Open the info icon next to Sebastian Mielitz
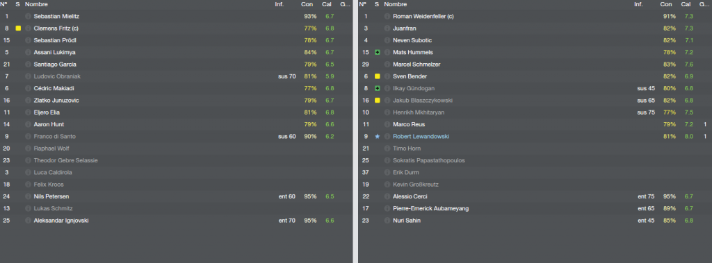 [x=28, y=17]
